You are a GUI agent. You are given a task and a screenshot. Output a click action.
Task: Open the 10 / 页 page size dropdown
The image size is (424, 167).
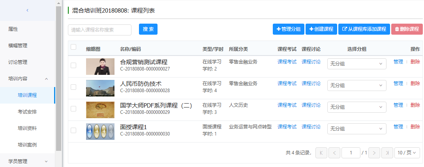(407, 153)
